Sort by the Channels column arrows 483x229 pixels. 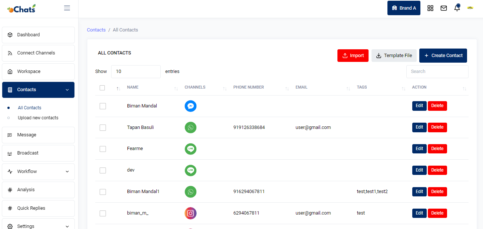click(225, 89)
